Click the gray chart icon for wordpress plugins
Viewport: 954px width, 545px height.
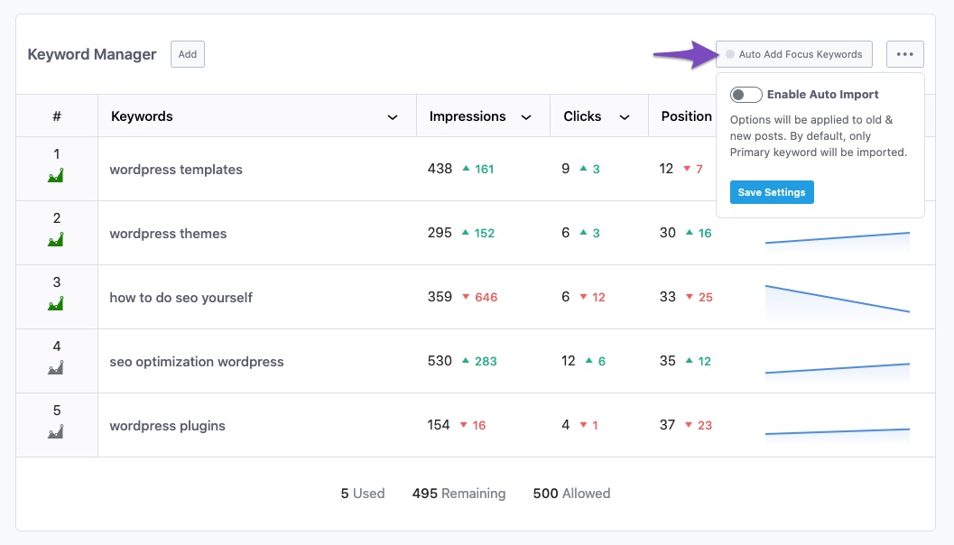tap(56, 432)
